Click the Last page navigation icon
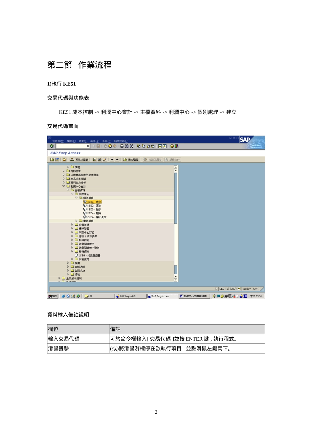312x441 pixels. tap(153, 146)
